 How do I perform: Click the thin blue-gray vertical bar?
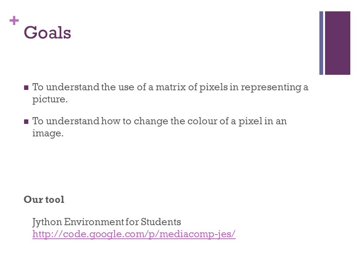(321, 43)
